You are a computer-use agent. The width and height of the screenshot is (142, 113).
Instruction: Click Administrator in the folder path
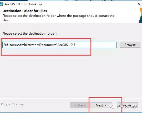(28, 45)
